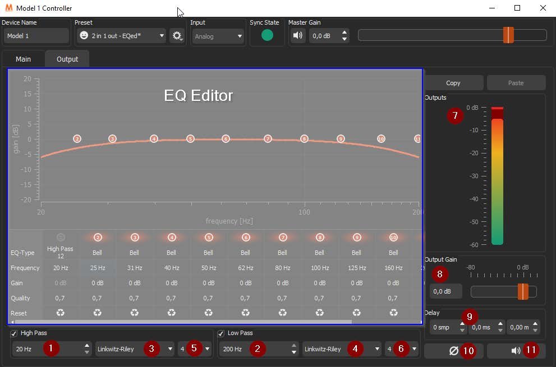This screenshot has height=367, width=556.
Task: Open High Pass Linkwitz-Riley type dropdown
Action: [135, 349]
